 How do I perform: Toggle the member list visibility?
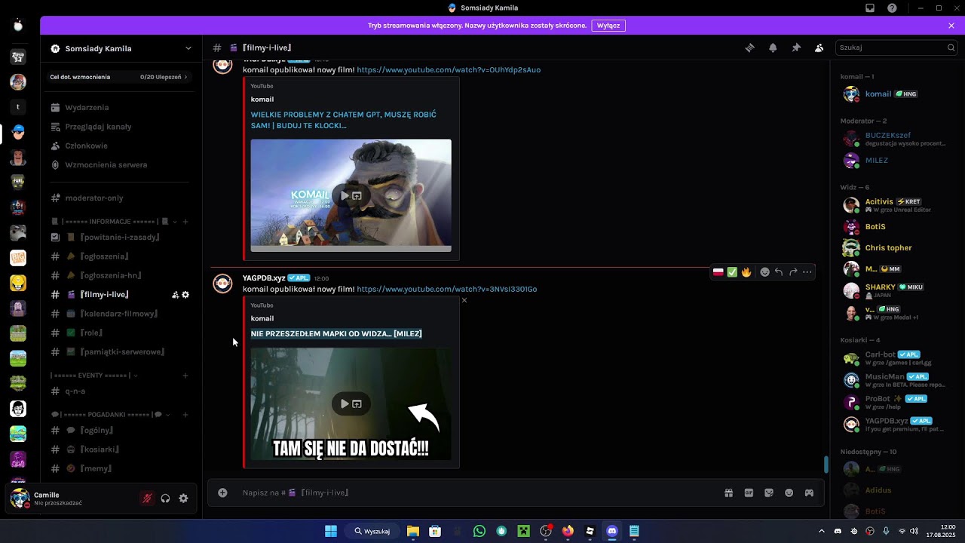pos(819,48)
